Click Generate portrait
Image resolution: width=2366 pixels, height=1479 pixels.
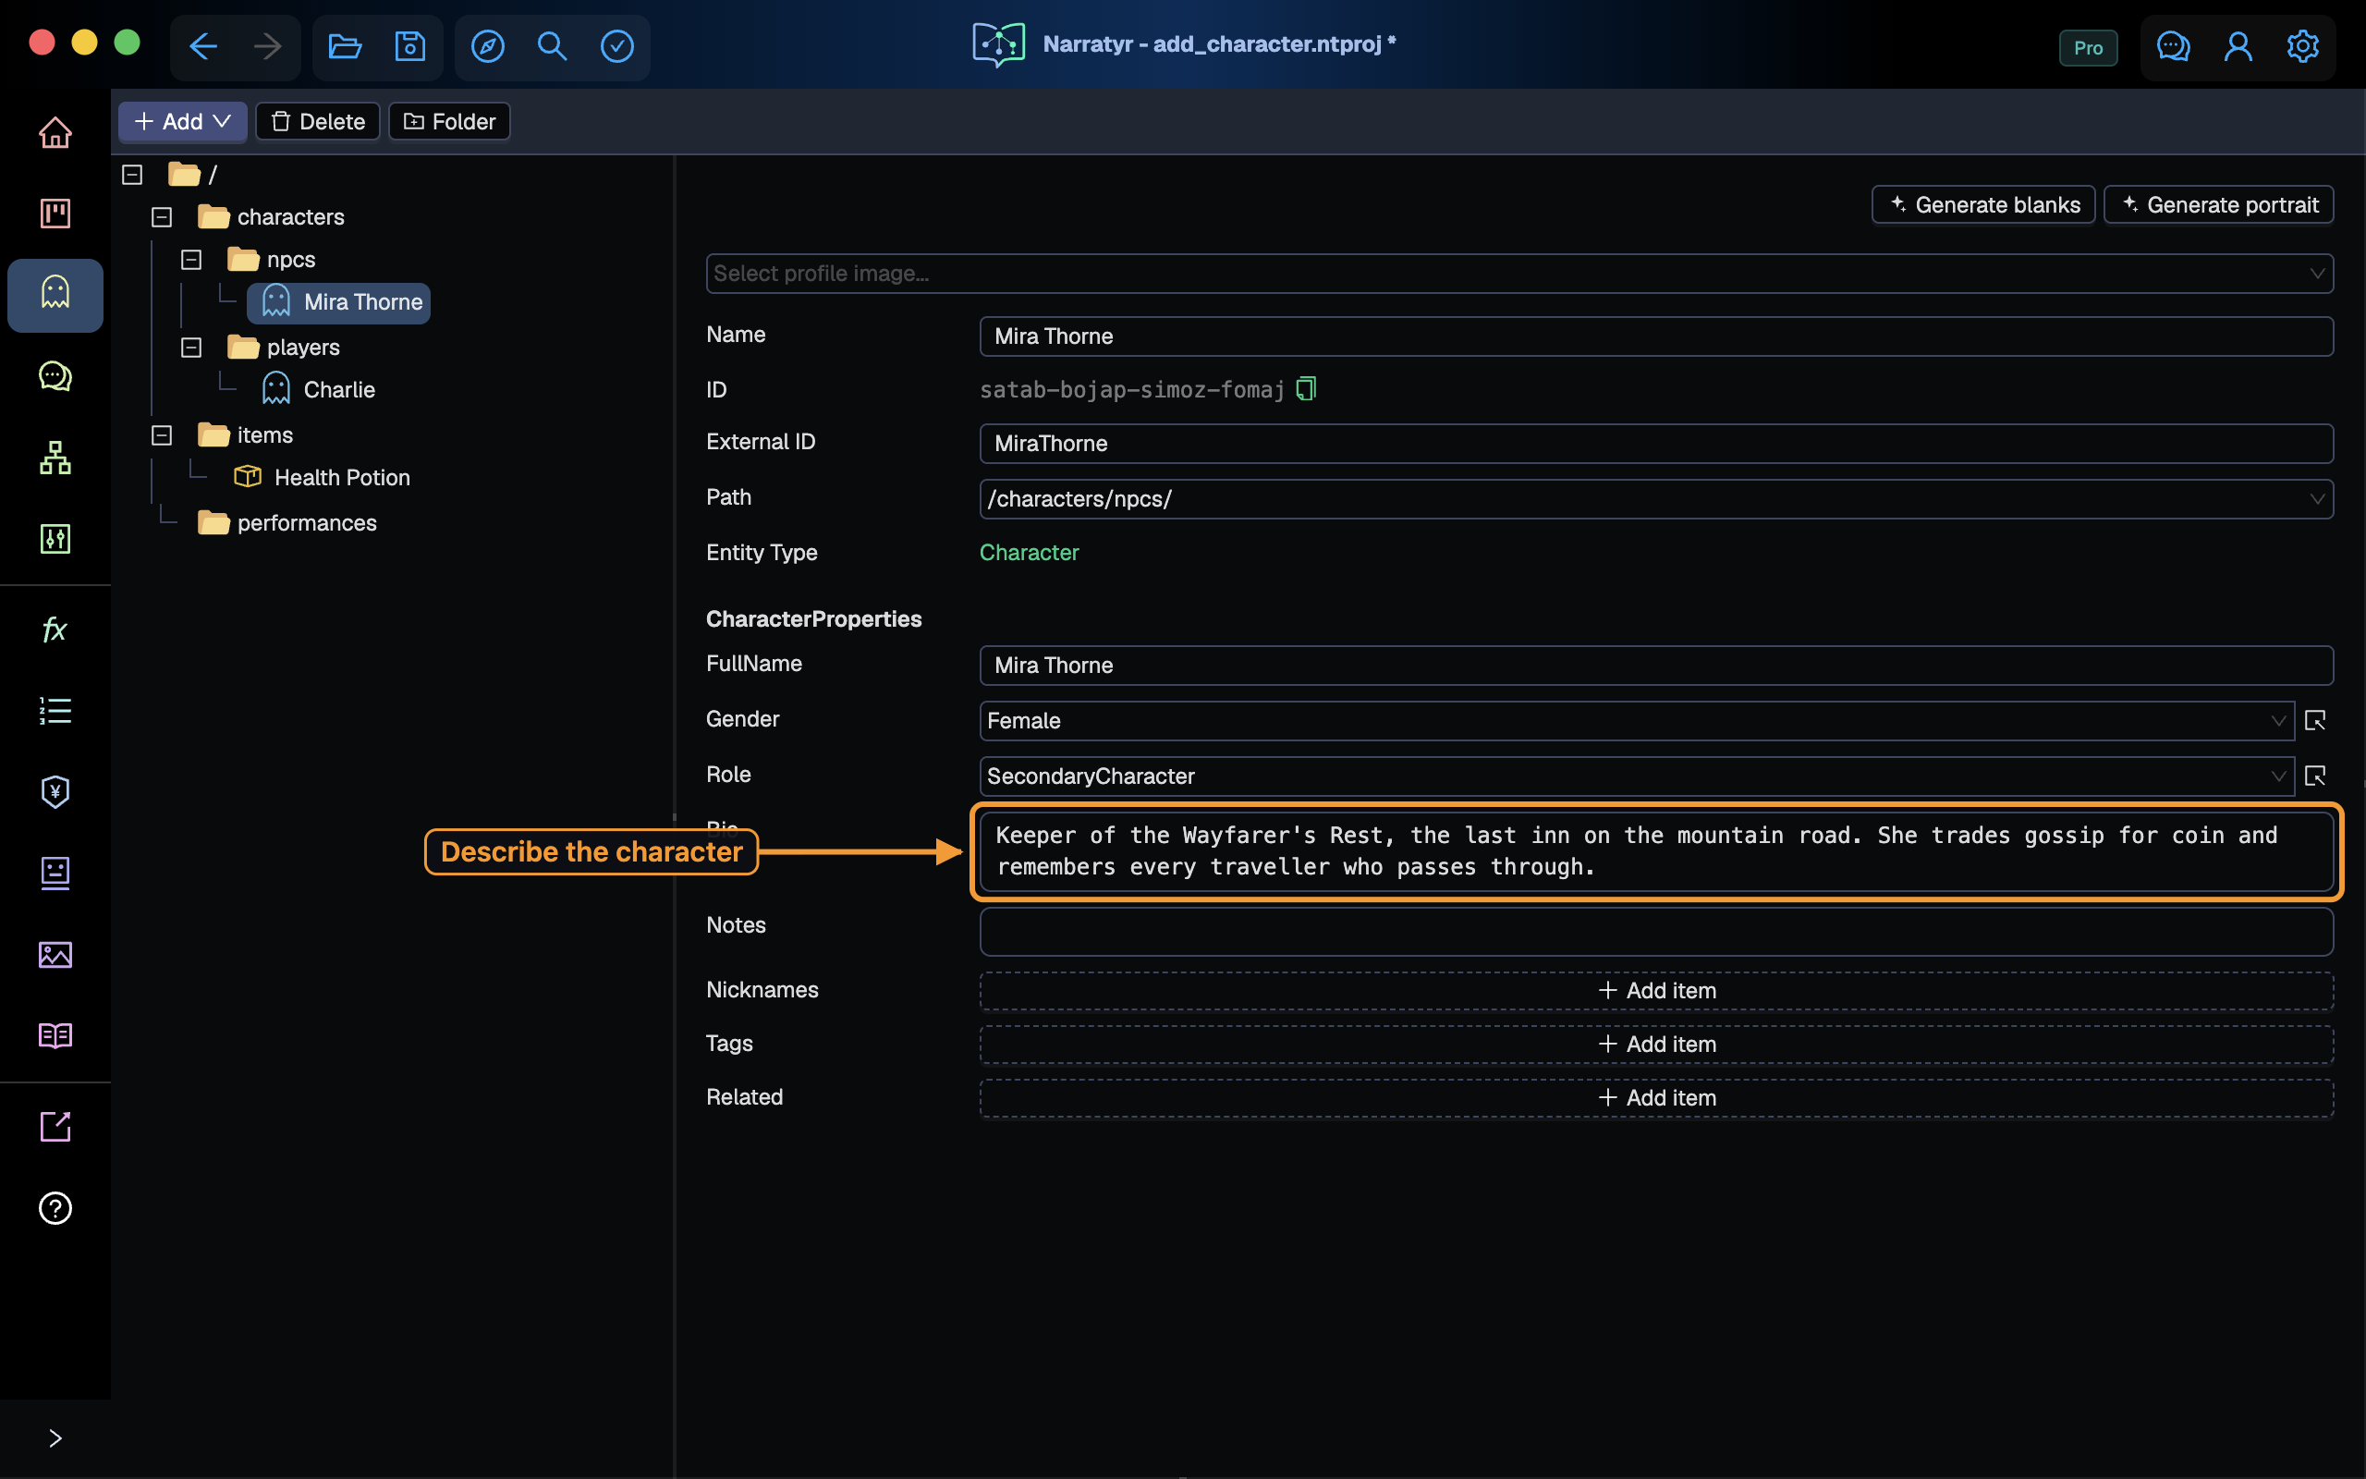point(2218,205)
